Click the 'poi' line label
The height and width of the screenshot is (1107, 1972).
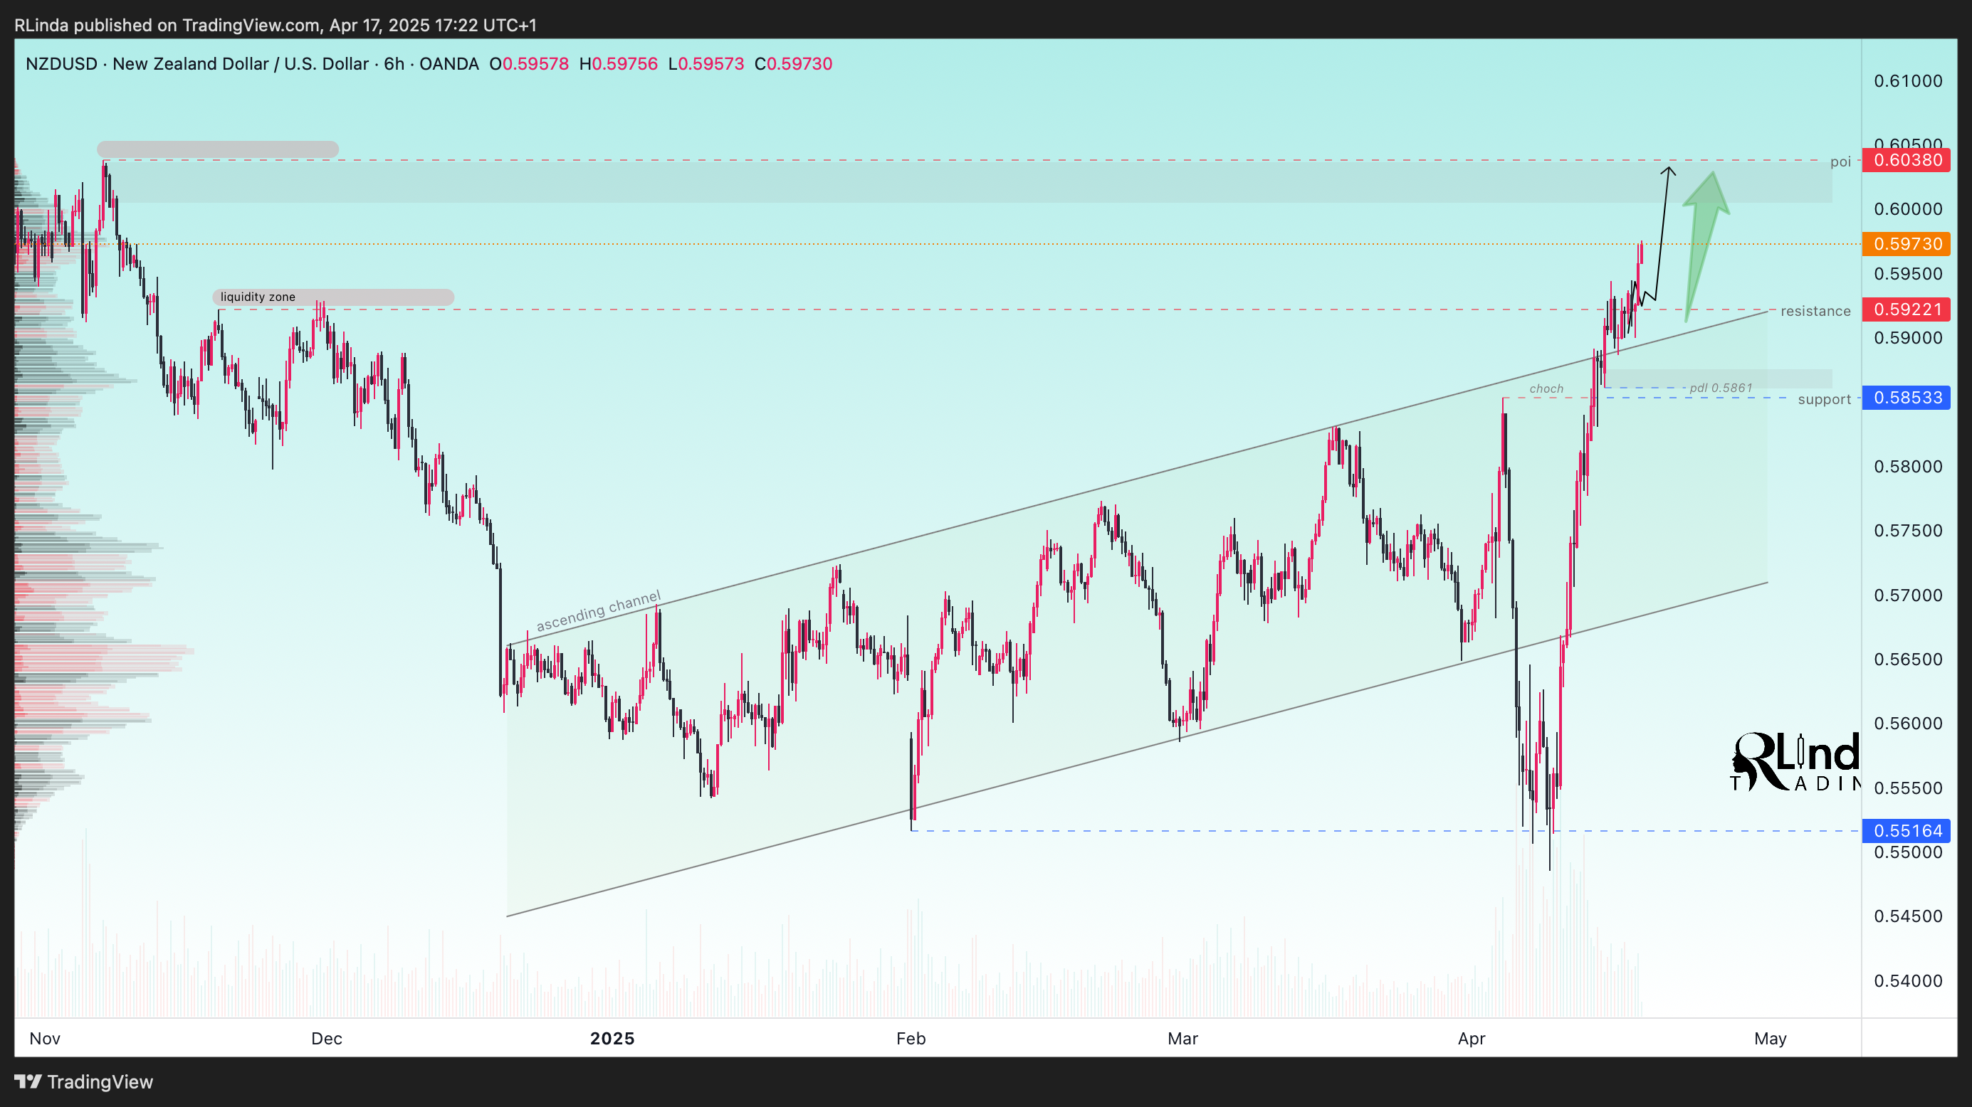pos(1840,162)
